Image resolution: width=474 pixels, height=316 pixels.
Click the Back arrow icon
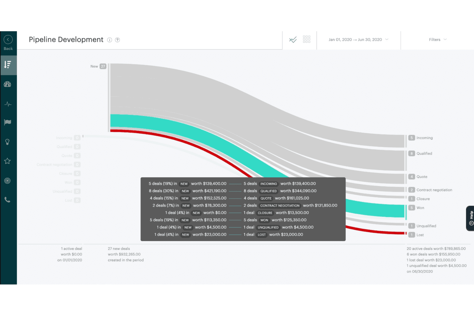(x=8, y=39)
